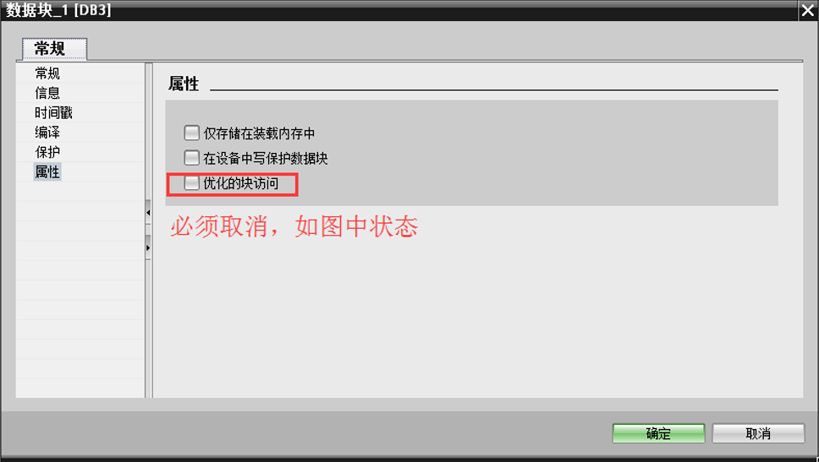Open the 保护 page in the navigation

pos(47,152)
